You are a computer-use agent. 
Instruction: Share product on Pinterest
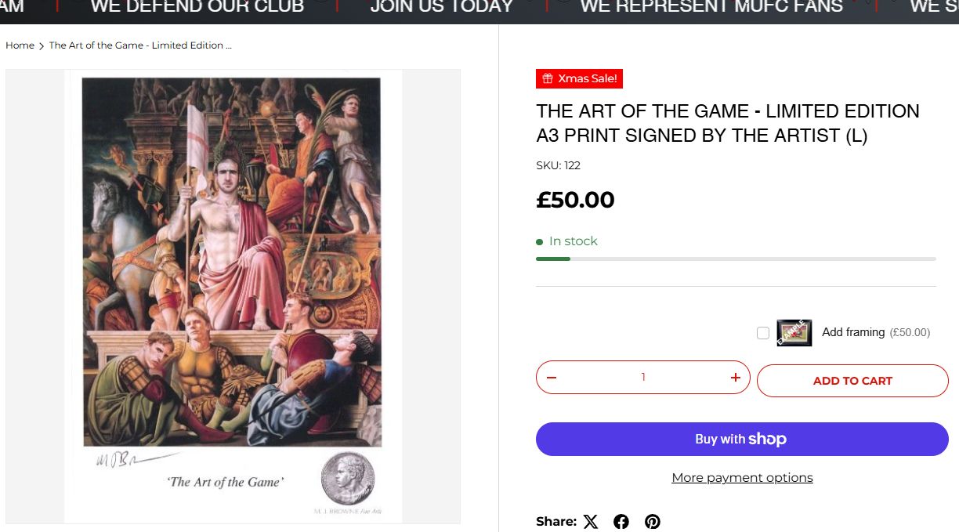coord(653,522)
